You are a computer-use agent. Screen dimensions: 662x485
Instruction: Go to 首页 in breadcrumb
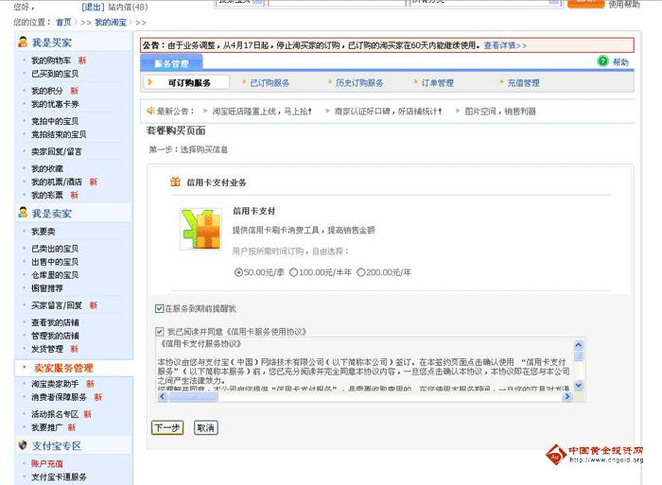click(63, 23)
